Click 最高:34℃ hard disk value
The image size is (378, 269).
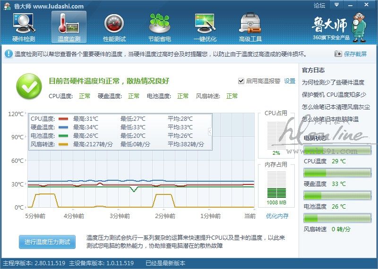pos(86,127)
